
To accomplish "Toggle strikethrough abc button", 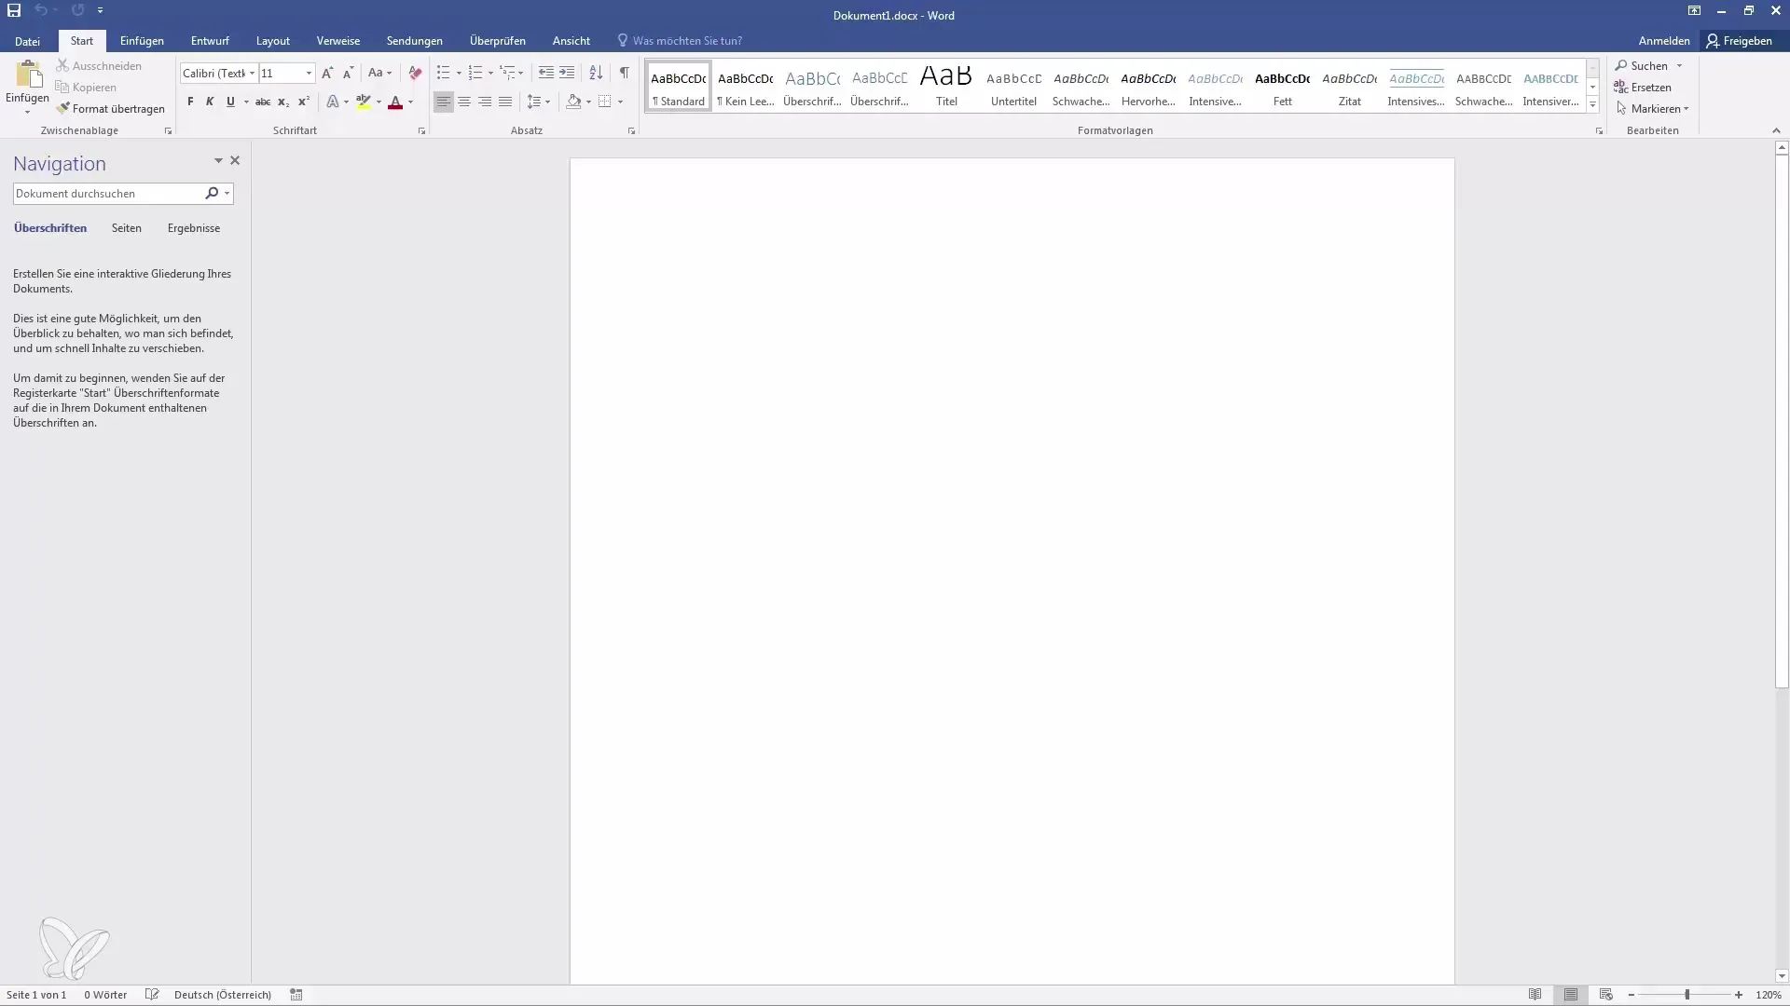I will 263,102.
